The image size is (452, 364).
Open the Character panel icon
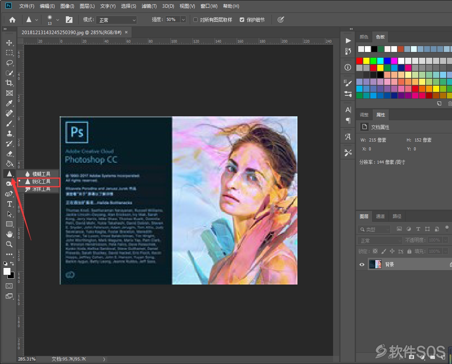(x=348, y=110)
